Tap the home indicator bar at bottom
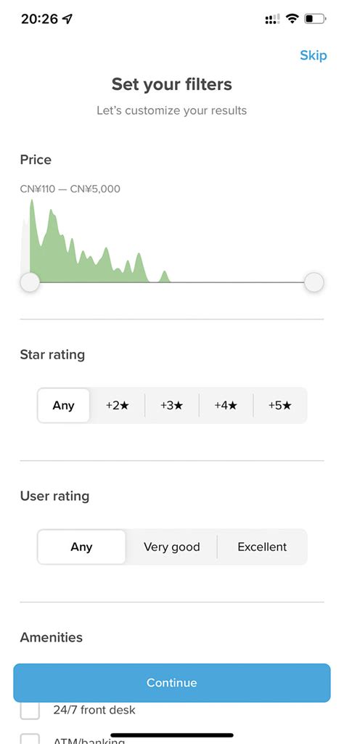Image resolution: width=344 pixels, height=744 pixels. [x=172, y=735]
